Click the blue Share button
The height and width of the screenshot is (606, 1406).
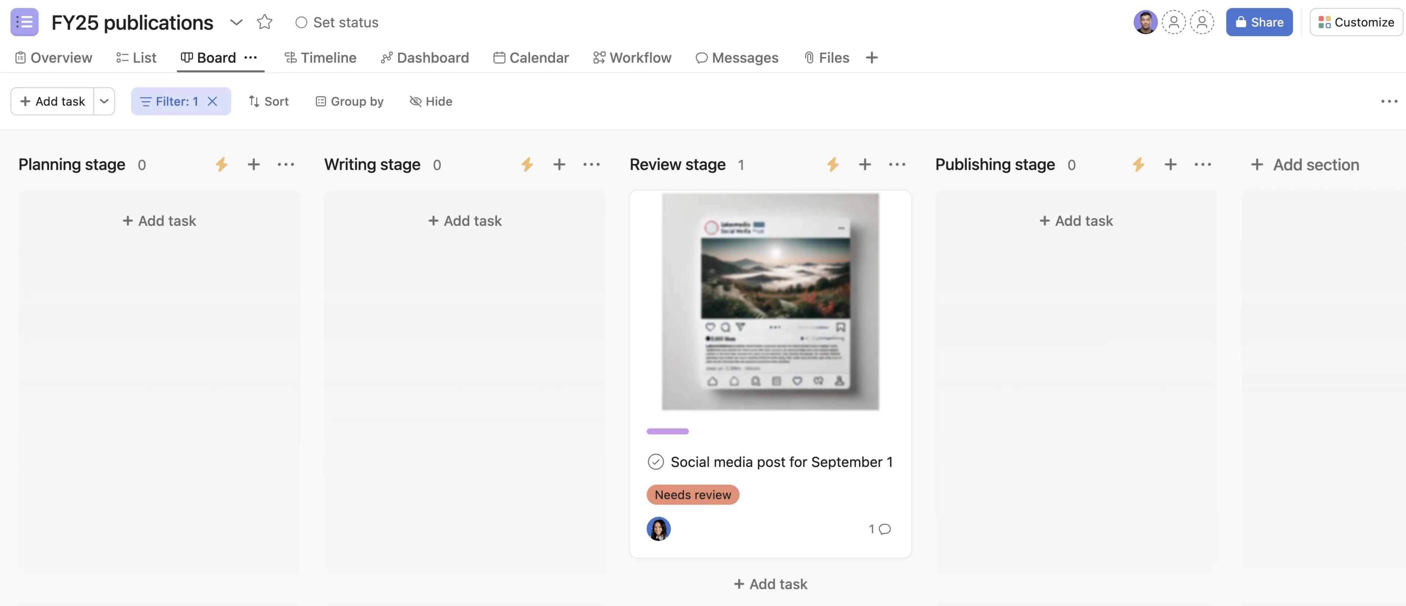point(1259,22)
